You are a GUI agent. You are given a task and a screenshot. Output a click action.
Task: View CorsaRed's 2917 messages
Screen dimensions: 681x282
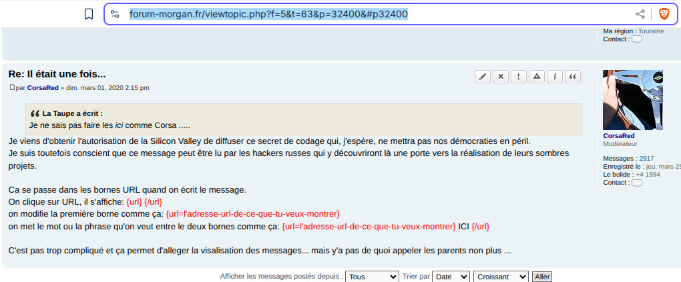pyautogui.click(x=646, y=159)
